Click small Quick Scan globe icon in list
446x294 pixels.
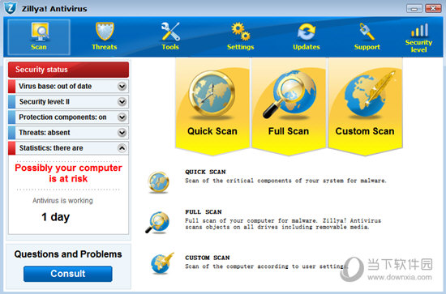[158, 182]
